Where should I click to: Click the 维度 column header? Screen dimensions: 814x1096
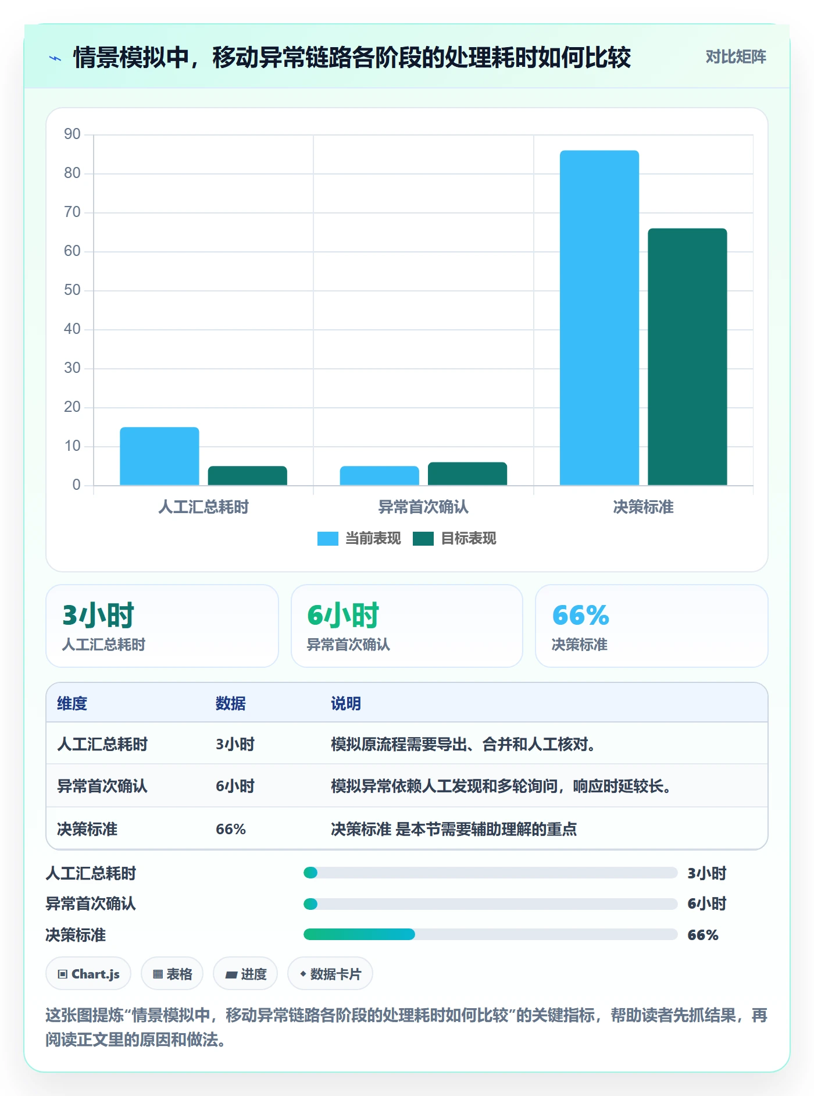(x=72, y=703)
